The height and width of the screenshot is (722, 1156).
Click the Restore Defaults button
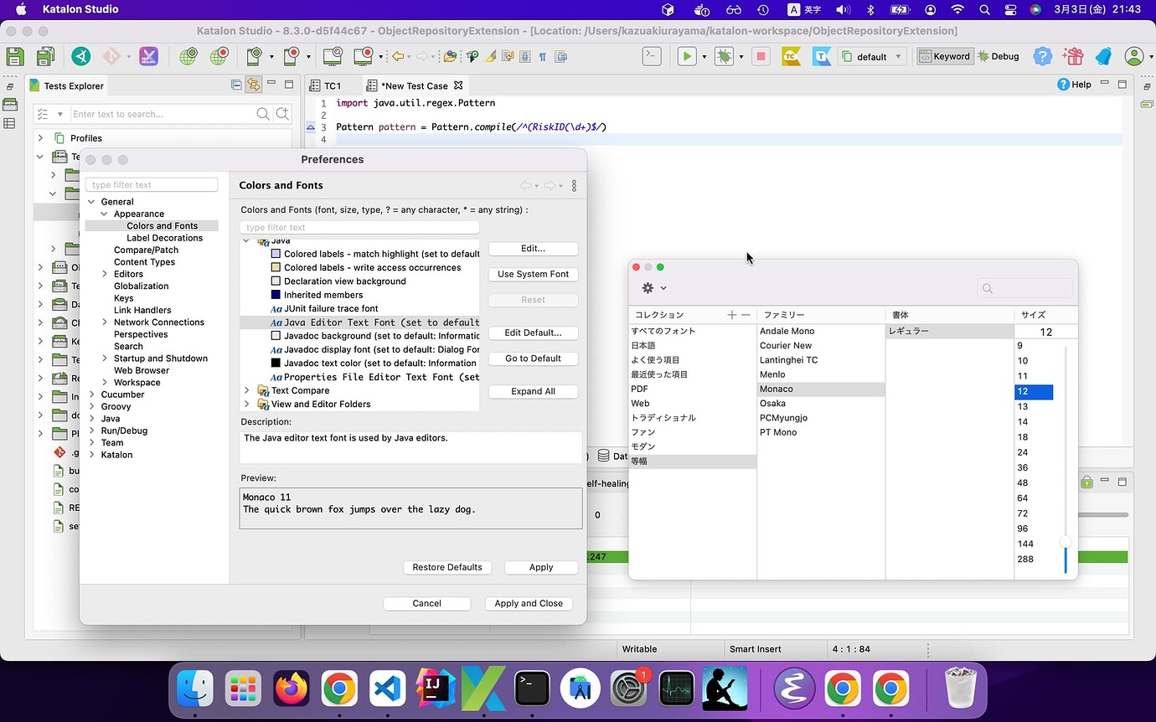[x=447, y=567]
